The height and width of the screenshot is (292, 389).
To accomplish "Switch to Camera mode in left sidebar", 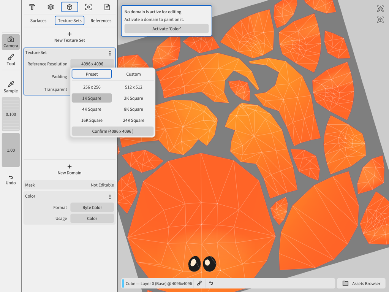I will tap(11, 42).
